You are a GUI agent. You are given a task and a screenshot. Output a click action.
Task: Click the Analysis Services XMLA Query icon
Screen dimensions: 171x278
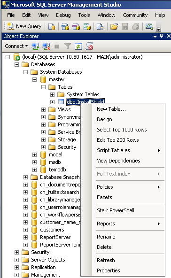(87, 27)
